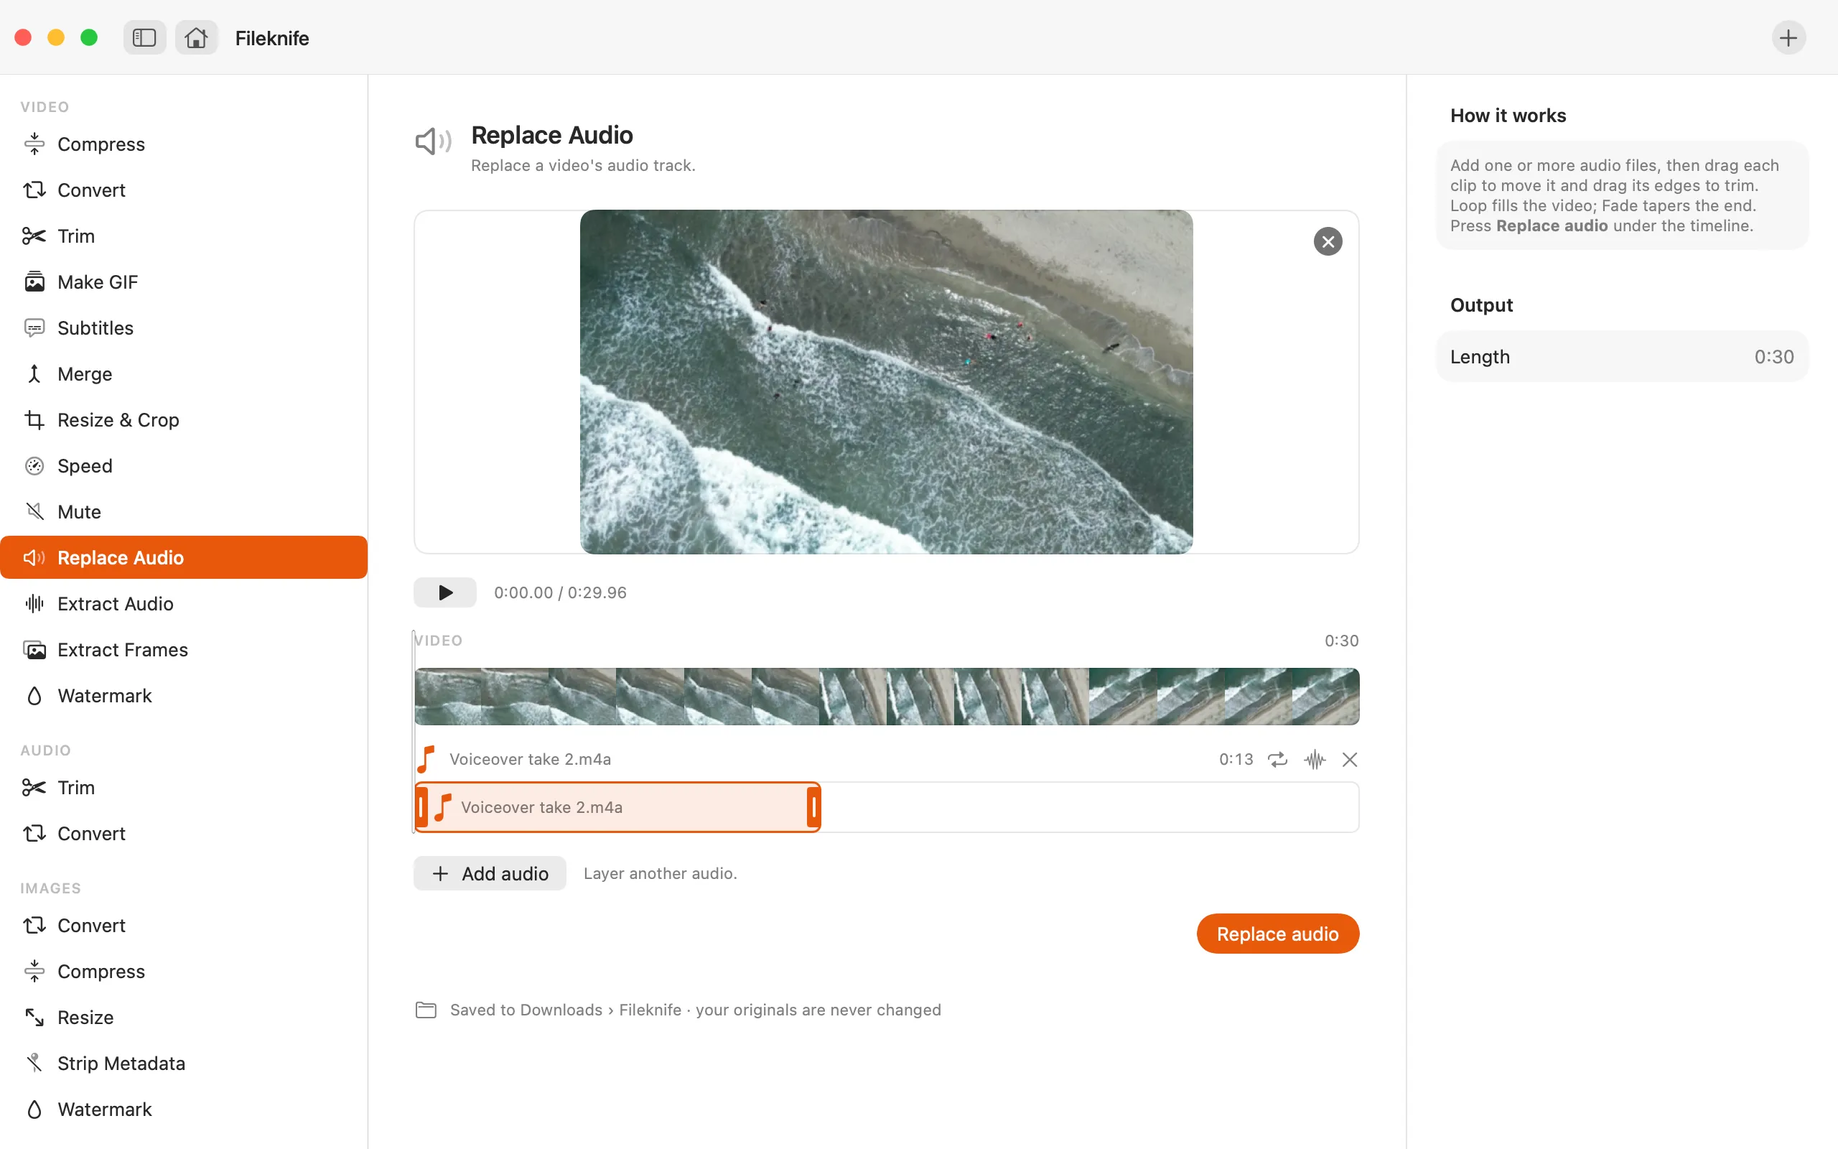Select the Images Watermark tool

[x=184, y=1110]
